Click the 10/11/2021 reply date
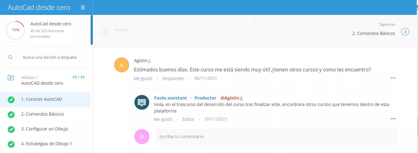The image size is (418, 153). (x=216, y=119)
